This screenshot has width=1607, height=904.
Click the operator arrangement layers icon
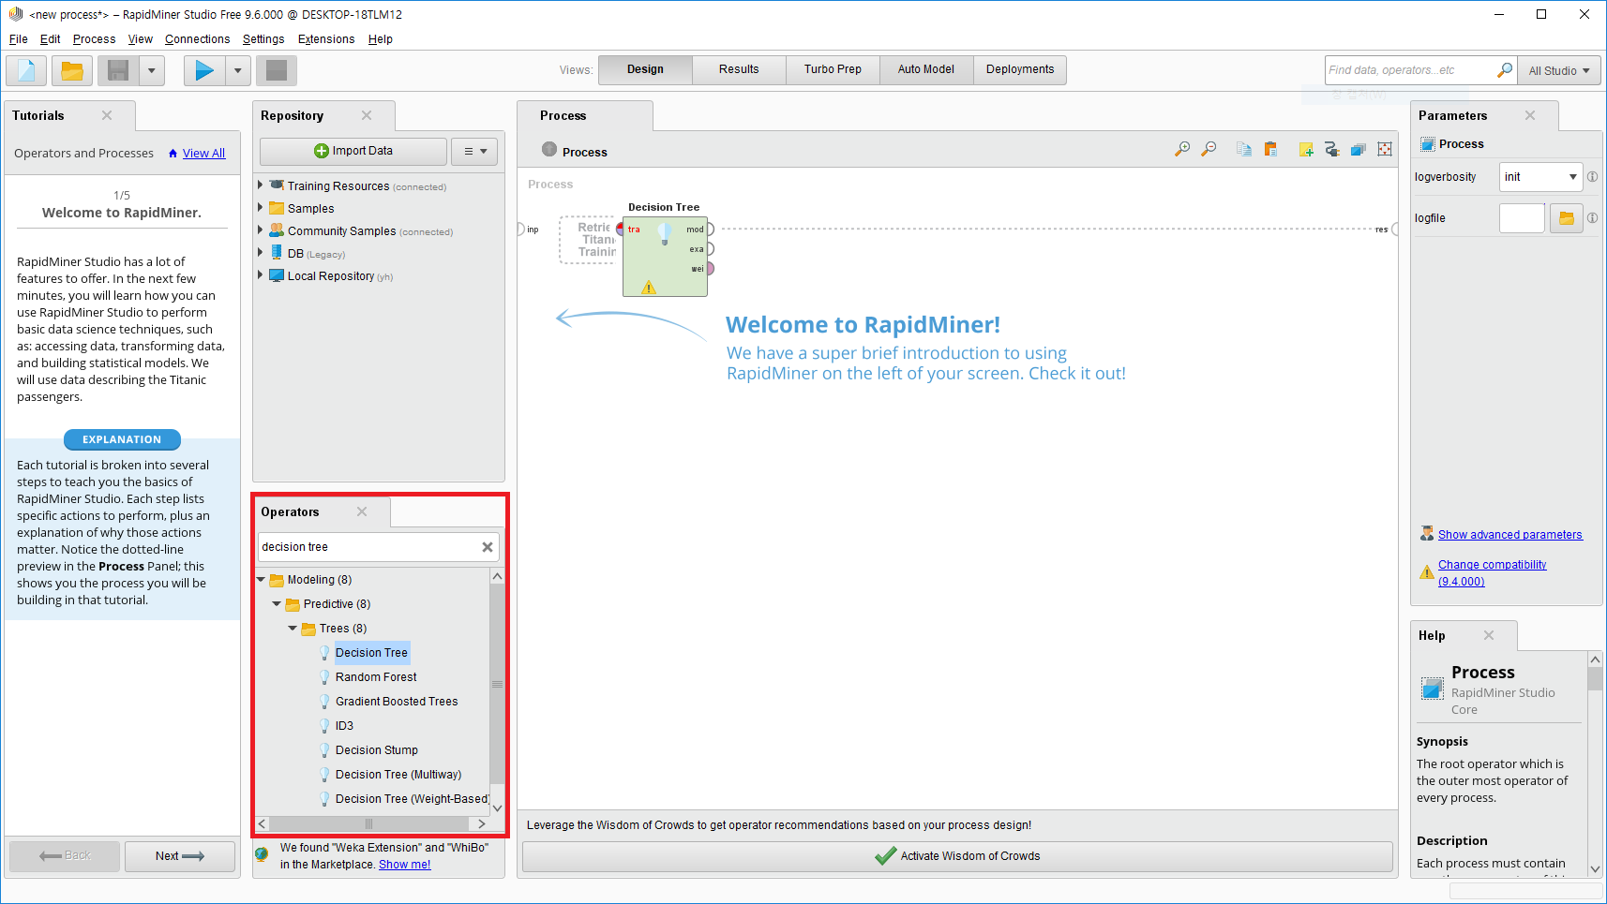tap(1358, 149)
